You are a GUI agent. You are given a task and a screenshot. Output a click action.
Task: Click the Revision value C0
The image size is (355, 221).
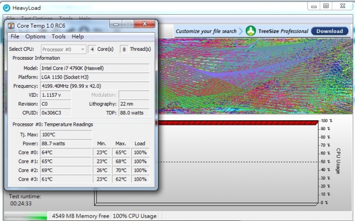tap(55, 104)
